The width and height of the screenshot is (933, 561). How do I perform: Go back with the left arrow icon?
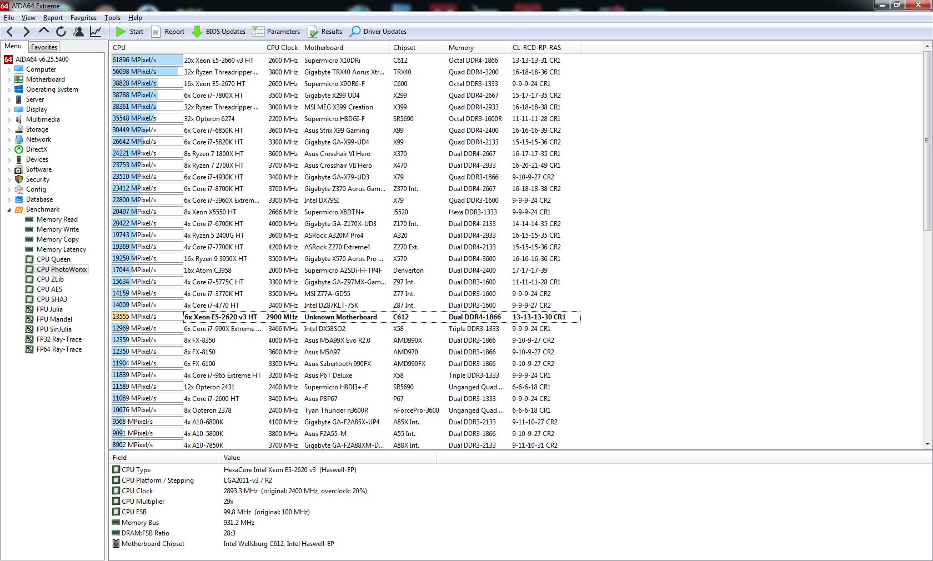pyautogui.click(x=9, y=32)
